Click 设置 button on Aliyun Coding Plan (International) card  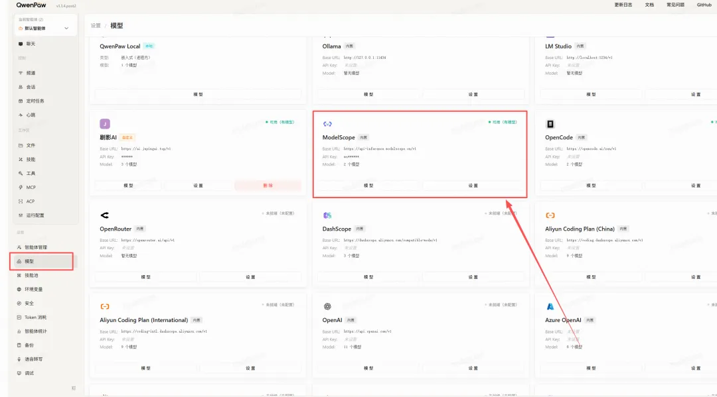[250, 369]
